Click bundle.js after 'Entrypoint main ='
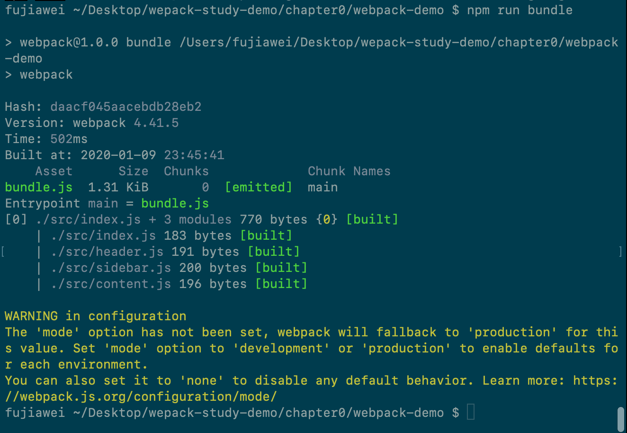The image size is (627, 433). pyautogui.click(x=175, y=203)
